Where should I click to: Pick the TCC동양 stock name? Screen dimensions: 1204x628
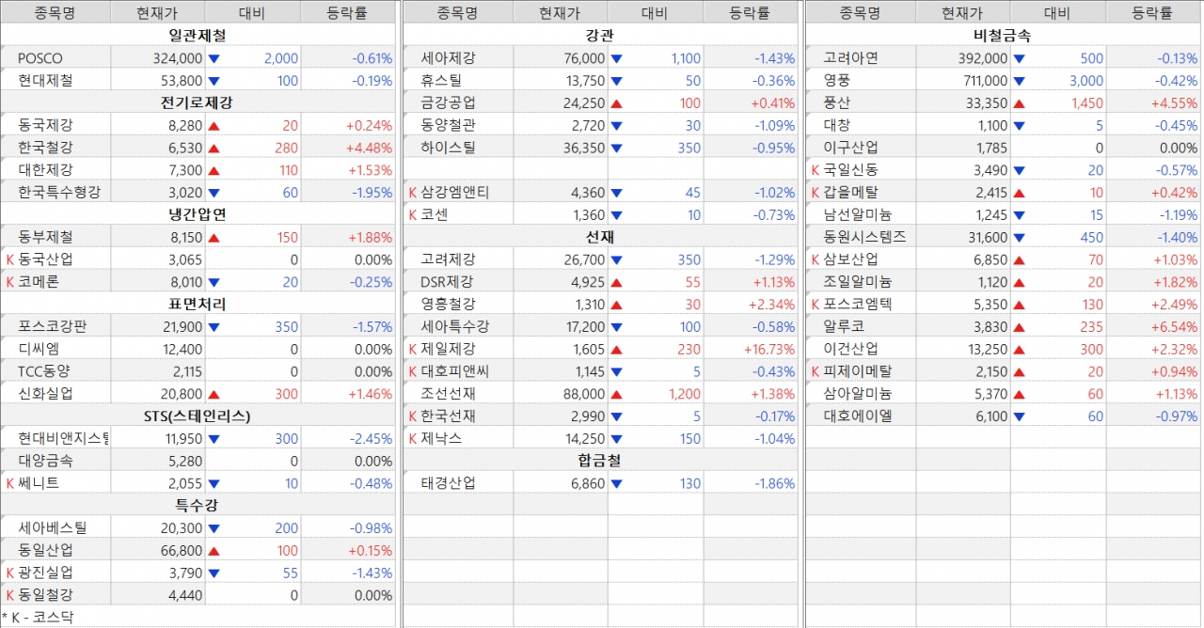(x=43, y=371)
